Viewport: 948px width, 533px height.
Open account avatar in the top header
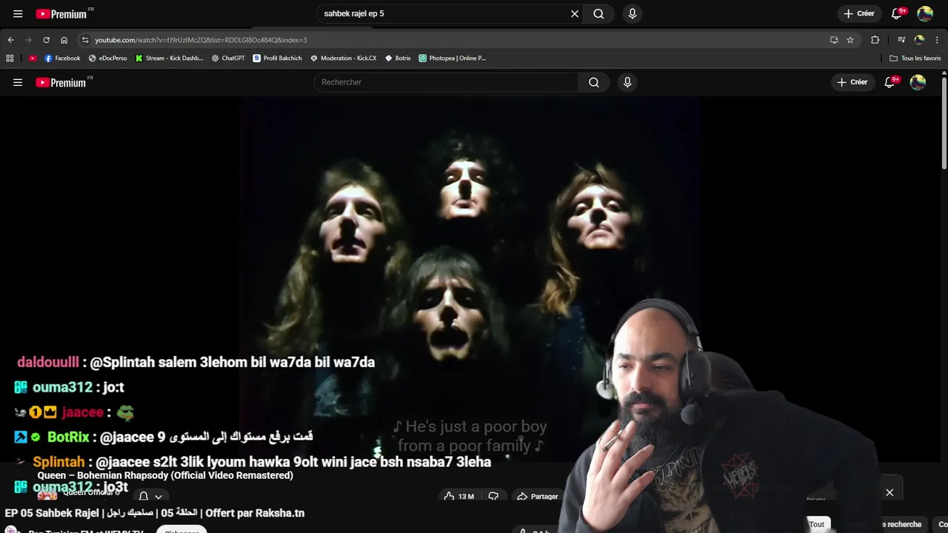pos(925,13)
